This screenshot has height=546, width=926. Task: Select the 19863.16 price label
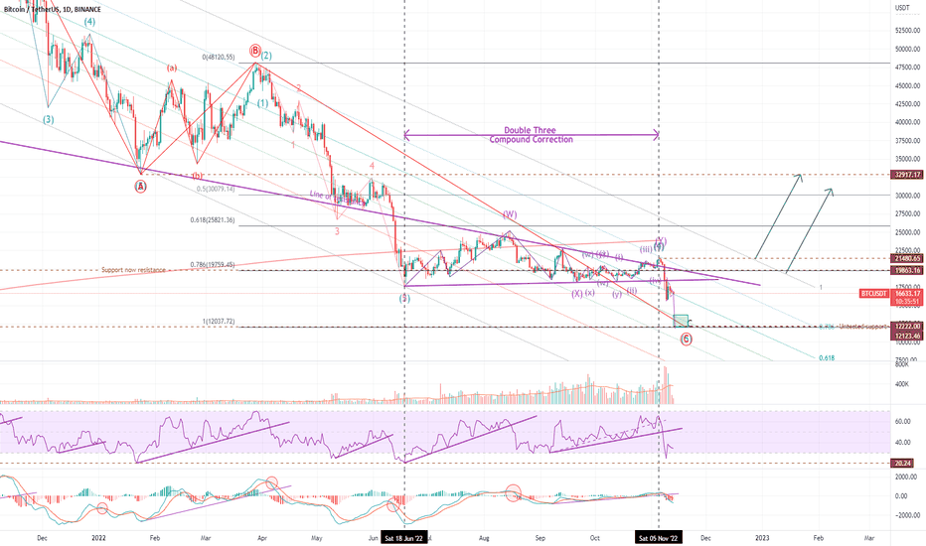pyautogui.click(x=907, y=270)
